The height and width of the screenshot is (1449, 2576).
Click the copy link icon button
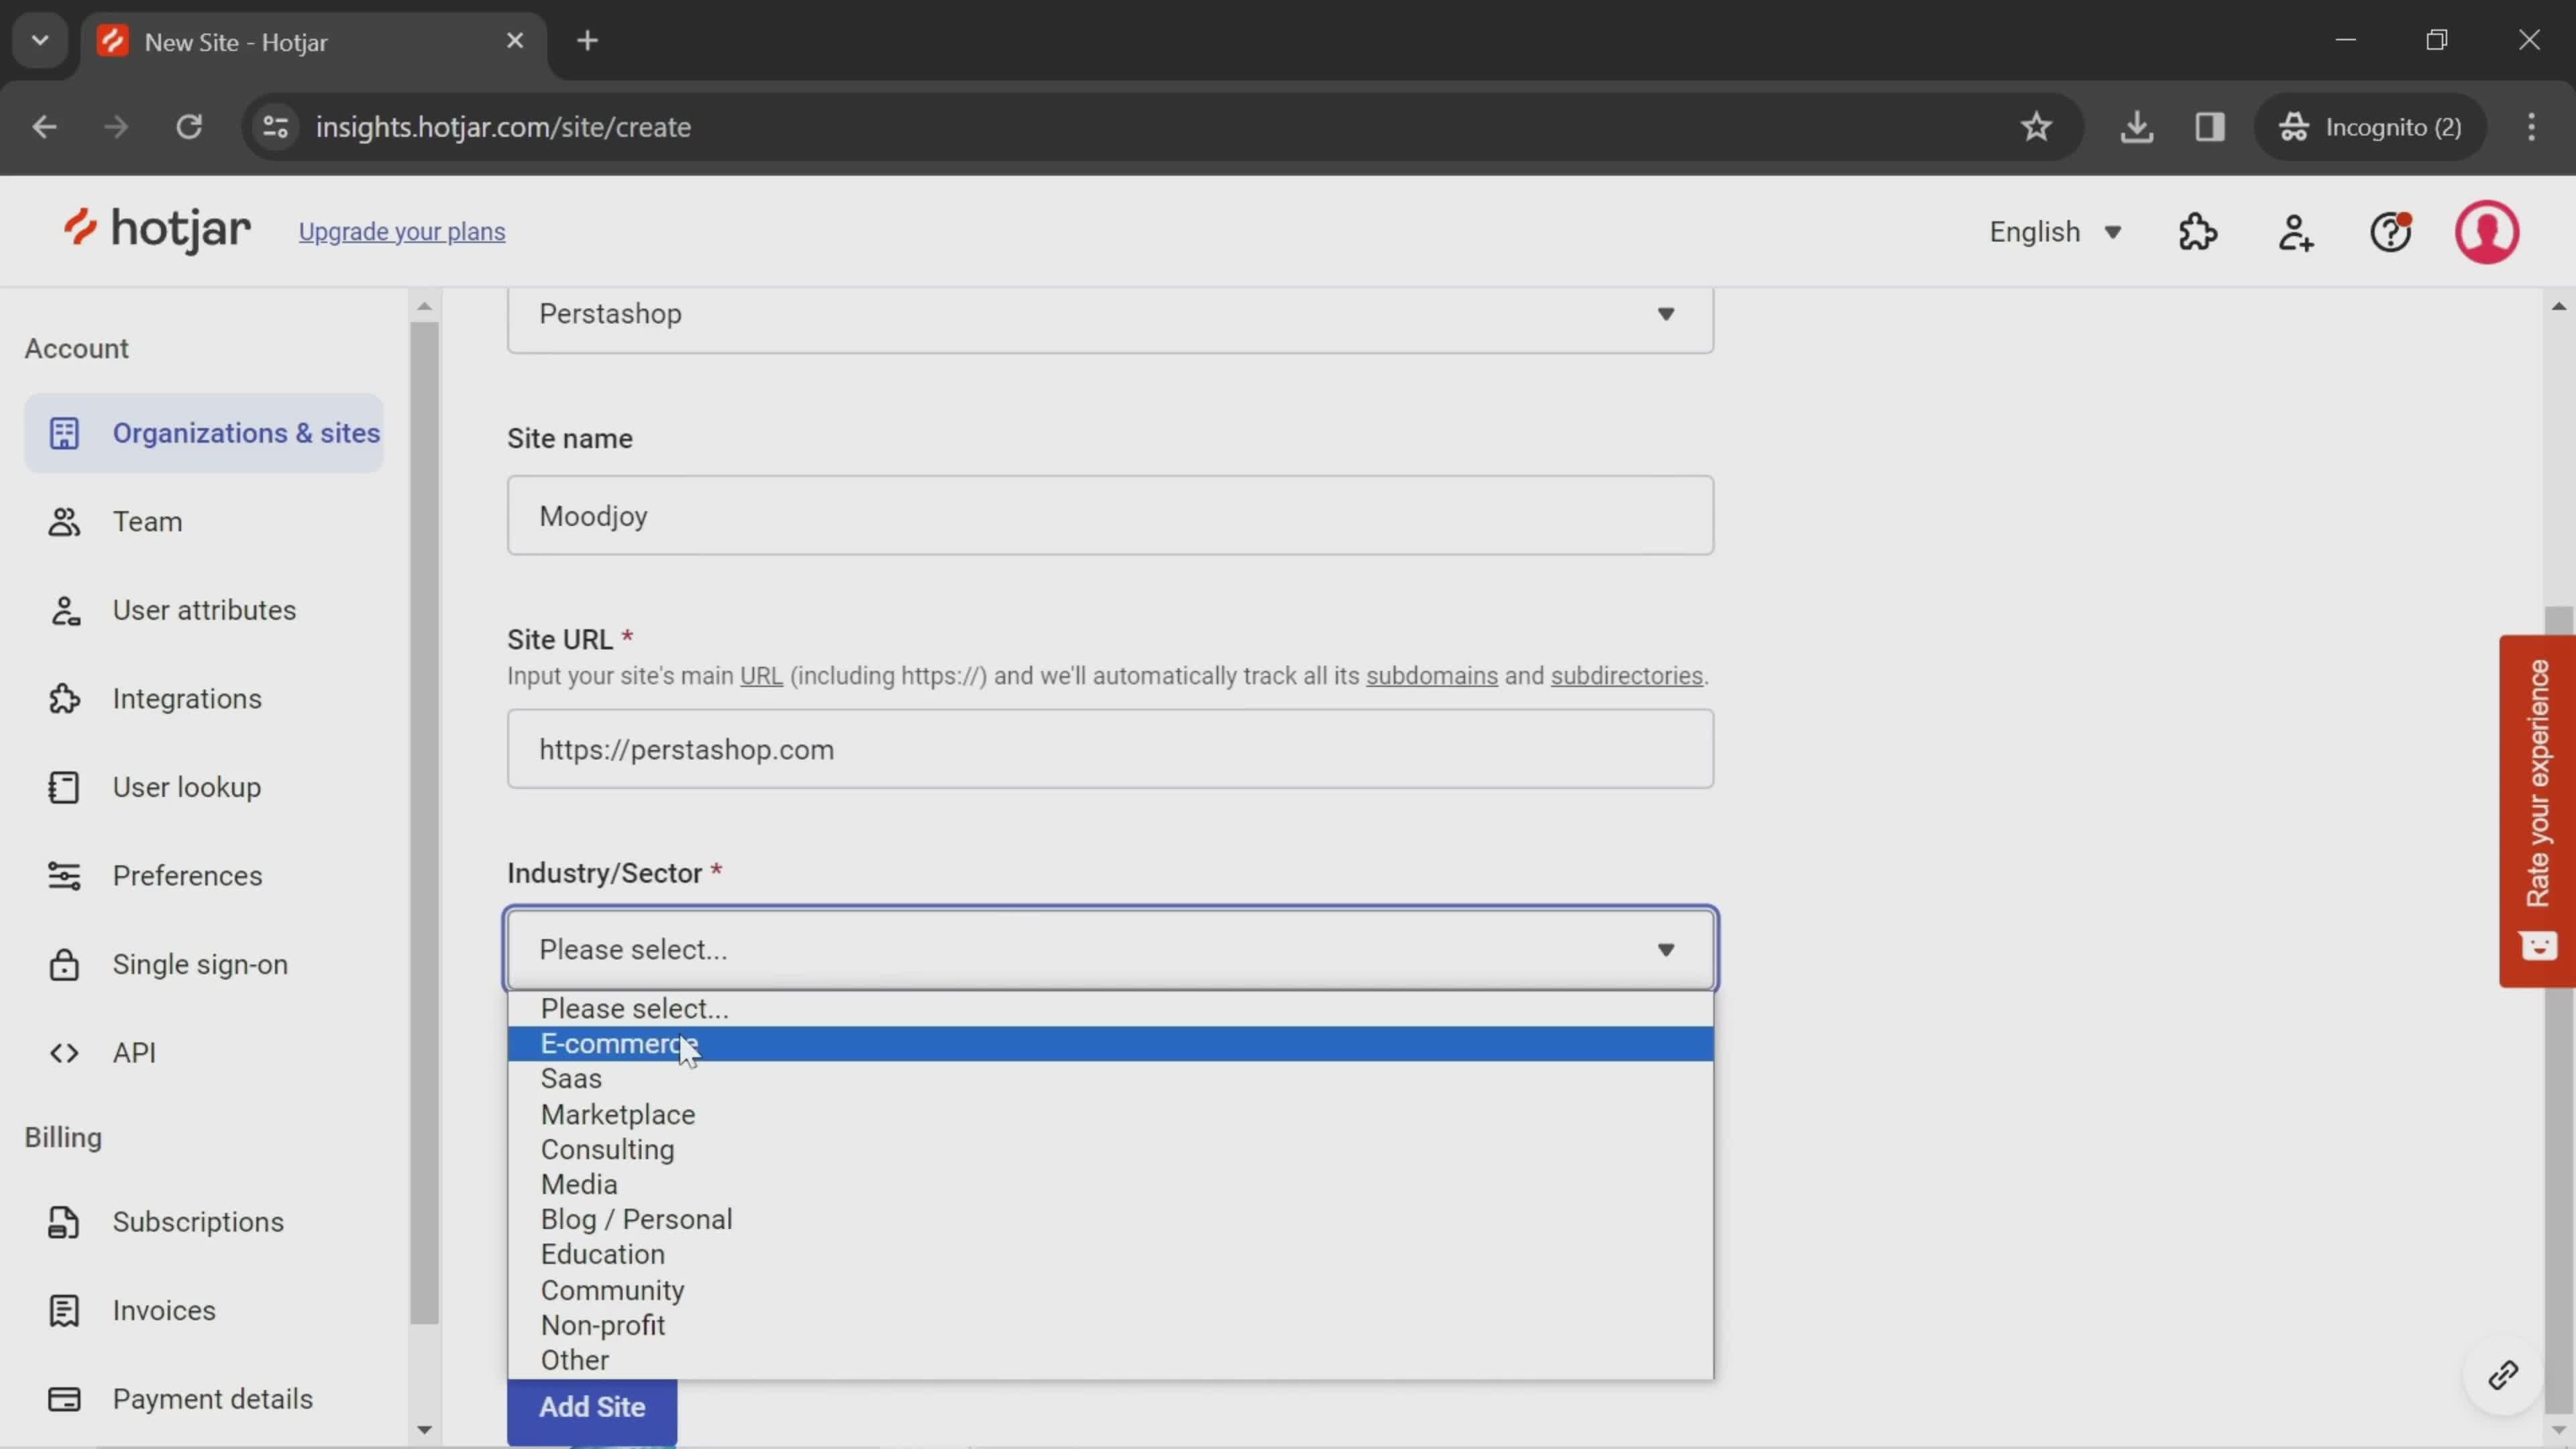(2503, 1376)
